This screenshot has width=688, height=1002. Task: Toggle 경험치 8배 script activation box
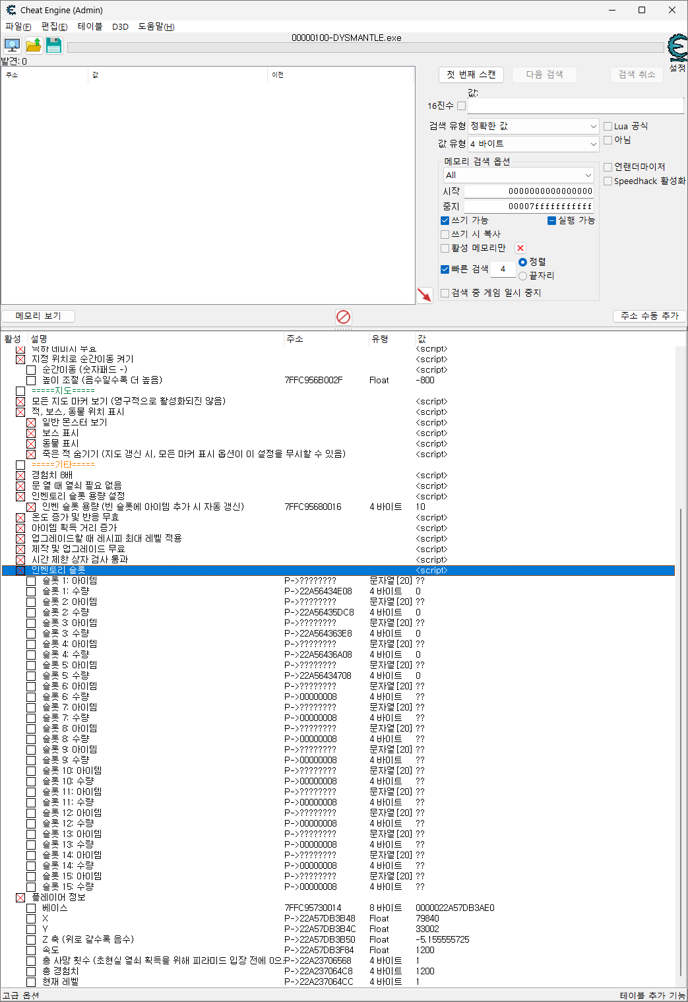[20, 475]
